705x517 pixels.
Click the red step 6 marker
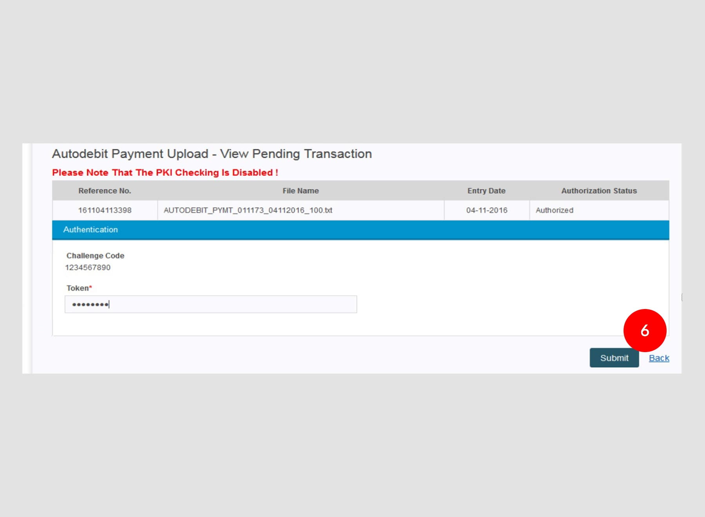point(645,330)
